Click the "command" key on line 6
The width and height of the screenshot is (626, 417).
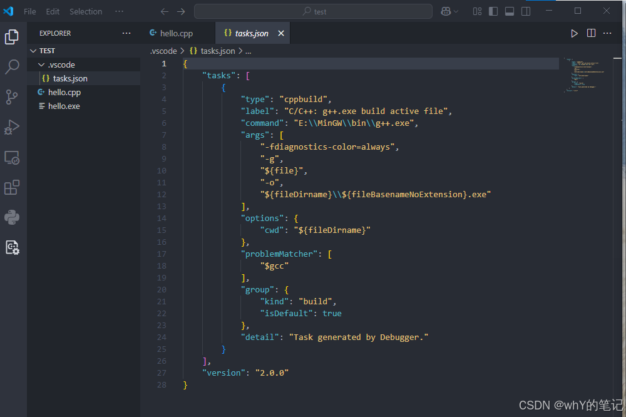click(x=262, y=123)
